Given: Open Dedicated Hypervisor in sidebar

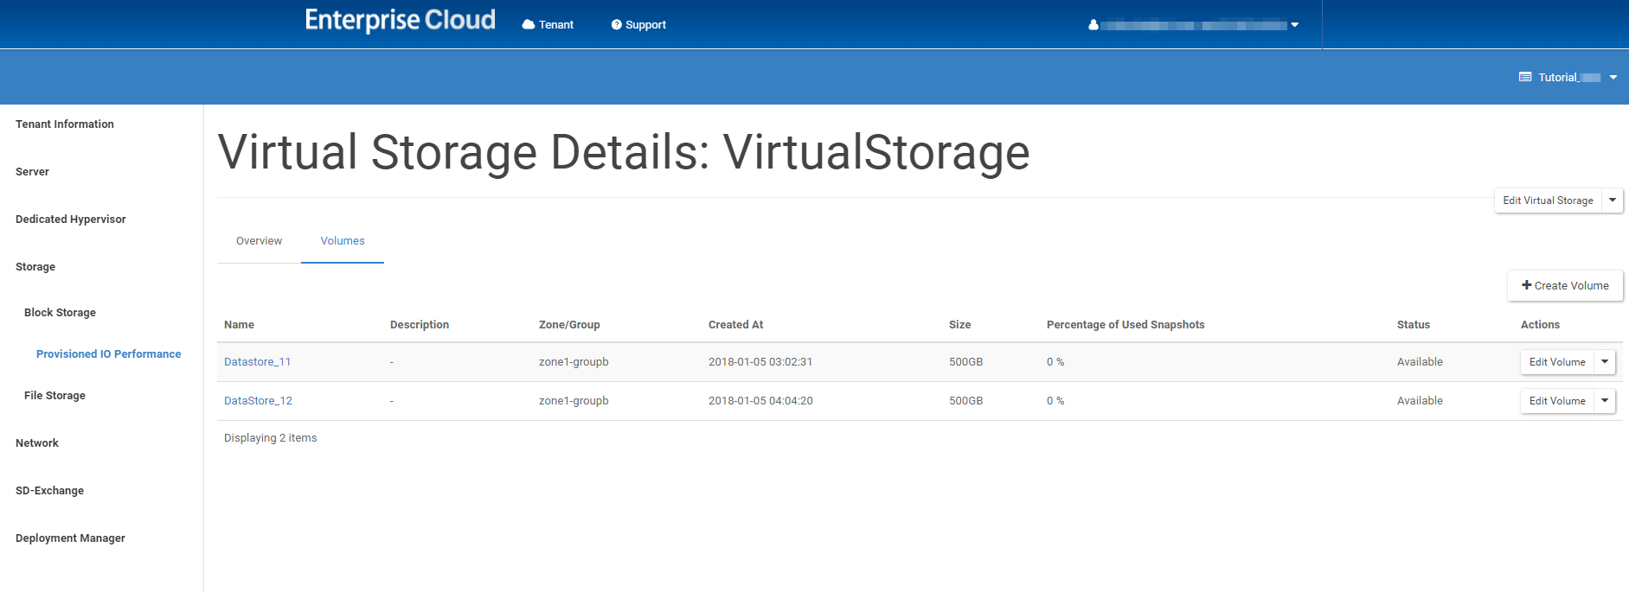Looking at the screenshot, I should 71,220.
